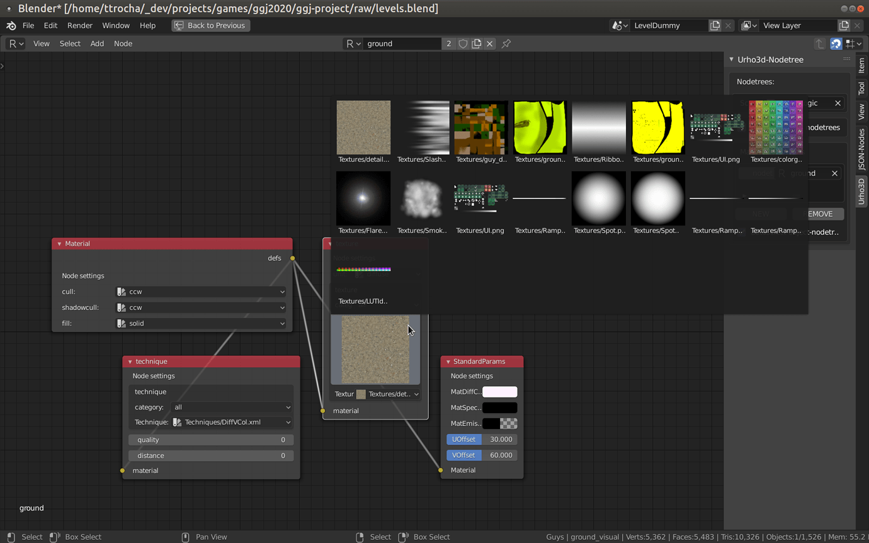Click the defs output socket on Material node

(x=292, y=258)
